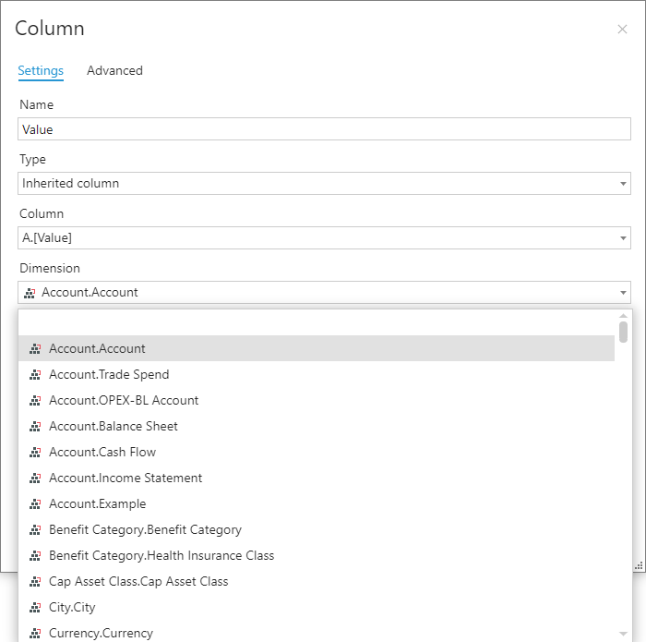Click icon beside Account.Example option
Viewport: 646px width, 642px height.
(35, 504)
